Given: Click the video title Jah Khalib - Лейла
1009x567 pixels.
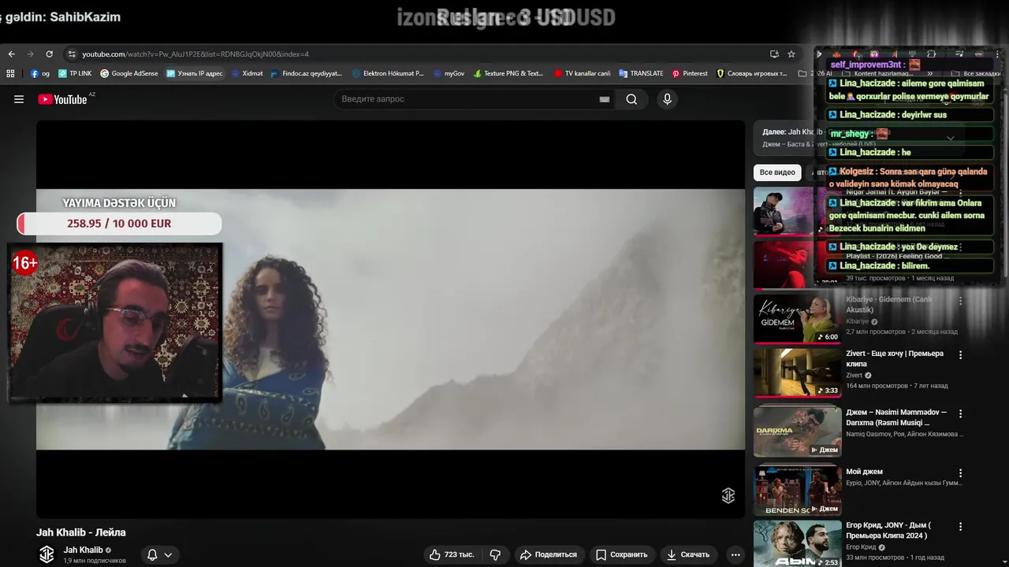Looking at the screenshot, I should pyautogui.click(x=81, y=532).
